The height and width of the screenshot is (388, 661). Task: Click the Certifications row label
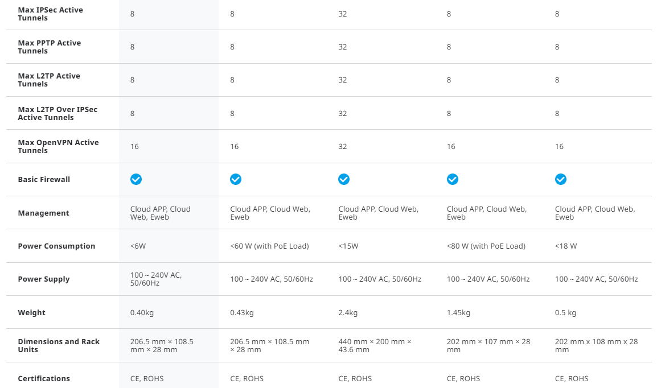click(44, 378)
